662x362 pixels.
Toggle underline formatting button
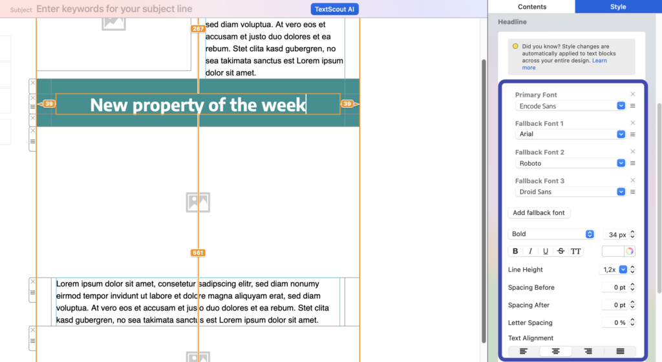click(x=546, y=251)
